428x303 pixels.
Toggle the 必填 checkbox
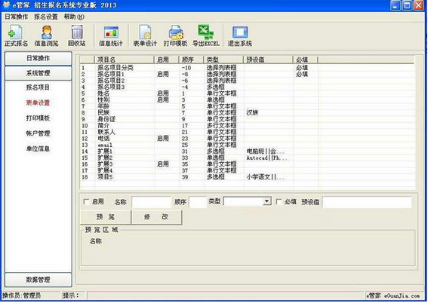click(x=279, y=202)
